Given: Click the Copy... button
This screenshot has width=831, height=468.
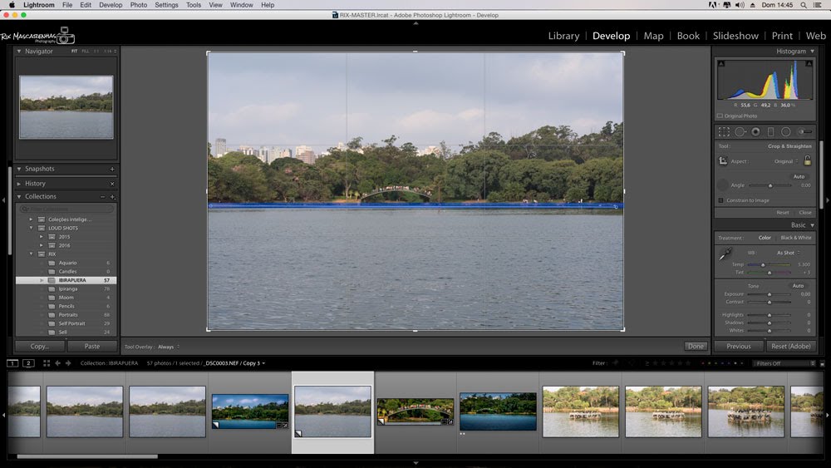Looking at the screenshot, I should pos(40,347).
